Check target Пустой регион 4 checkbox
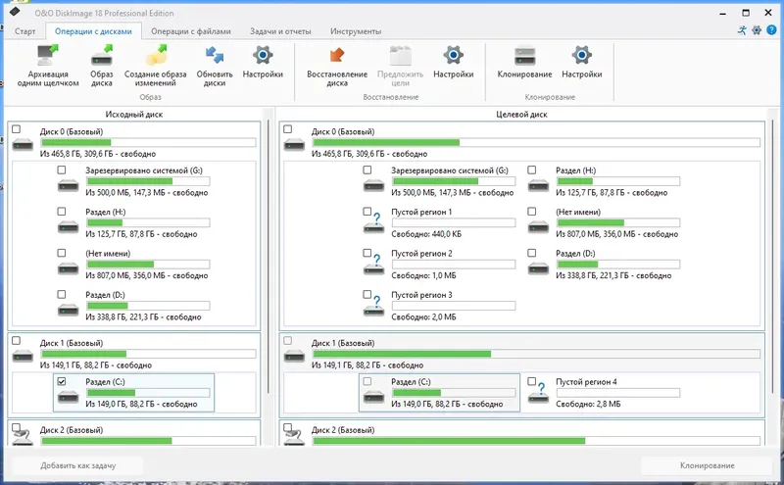 (531, 381)
